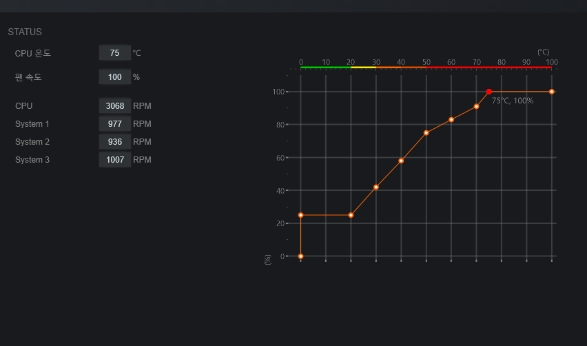
Task: Click the yellow section of the temperature color bar
Action: point(364,68)
